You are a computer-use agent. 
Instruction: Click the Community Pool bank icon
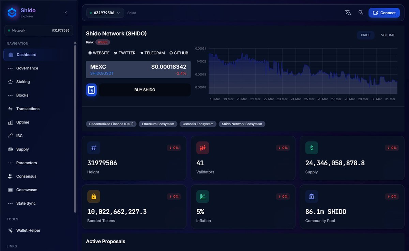[312, 196]
